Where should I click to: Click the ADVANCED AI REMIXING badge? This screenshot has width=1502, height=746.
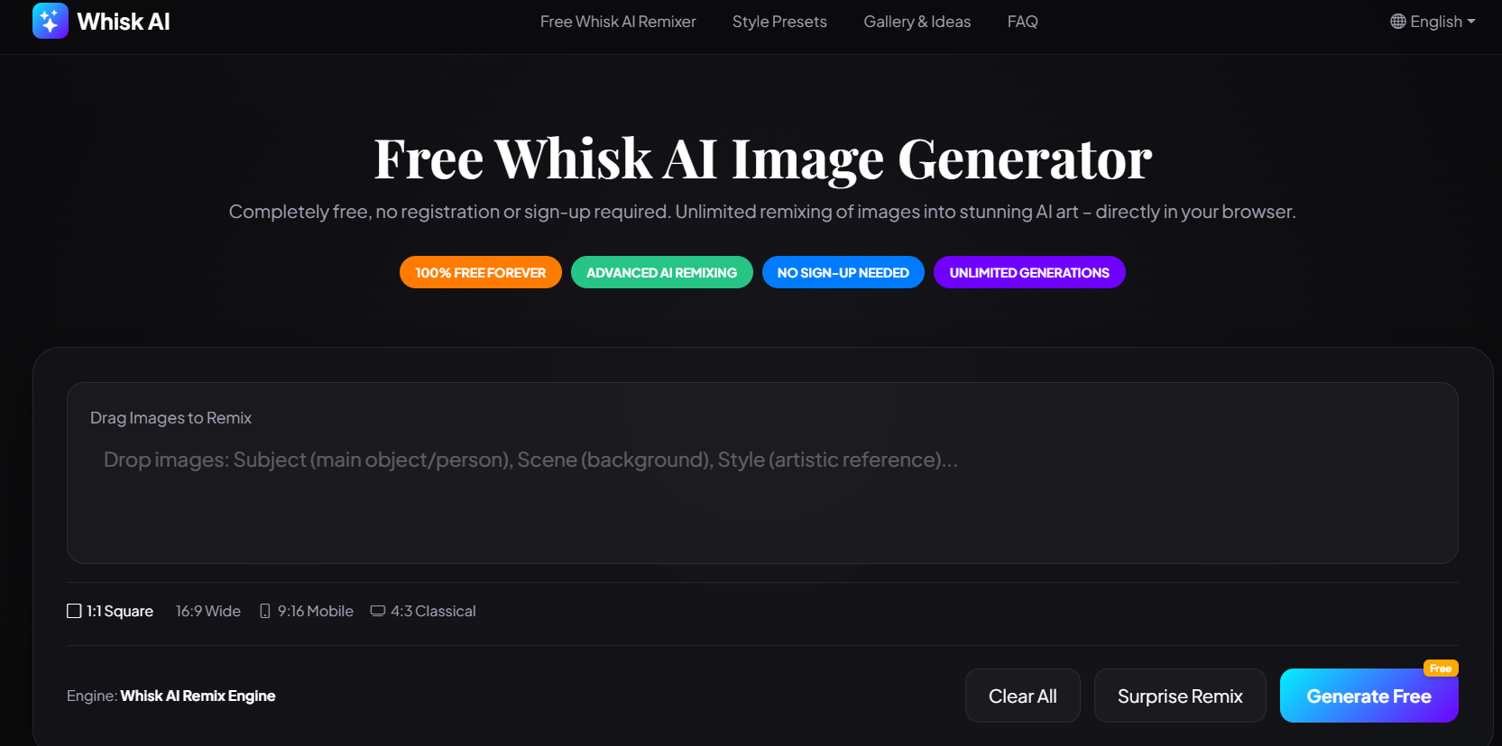click(662, 272)
